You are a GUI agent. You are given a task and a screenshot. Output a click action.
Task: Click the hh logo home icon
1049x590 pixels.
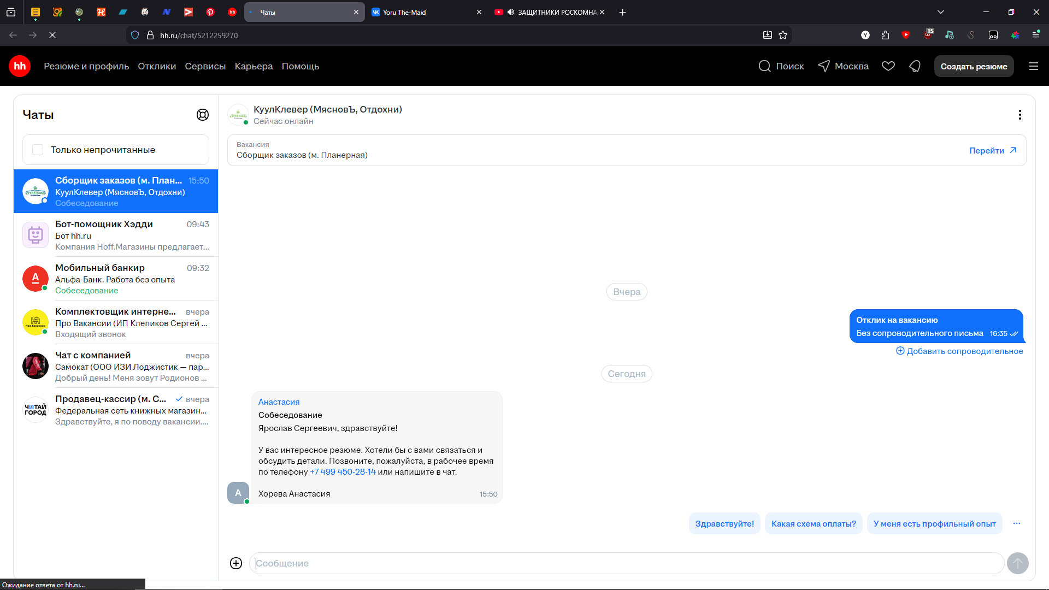click(20, 66)
